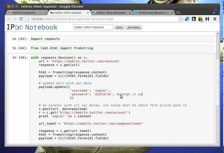Viewport: 224px width, 153px height.
Task: Close the IPython Dashboard tab
Action: [46, 13]
